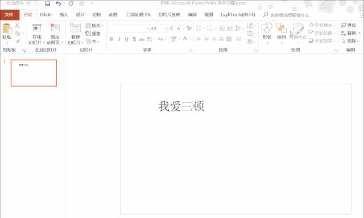Switch to the iSlide tab

tap(45, 15)
